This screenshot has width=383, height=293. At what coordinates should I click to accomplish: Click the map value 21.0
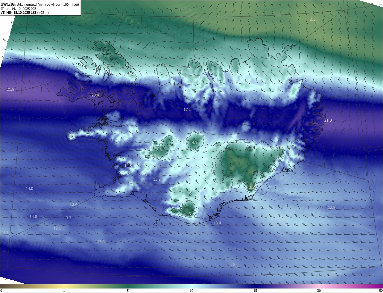coord(328,120)
